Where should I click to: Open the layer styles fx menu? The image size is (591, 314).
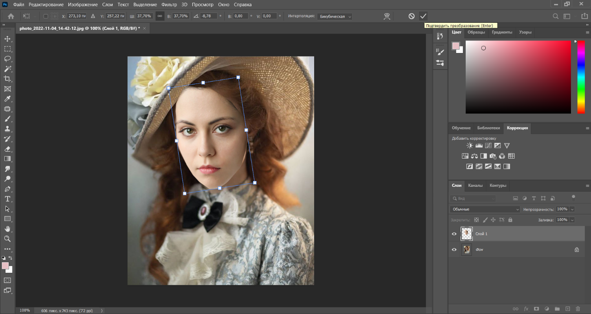point(526,309)
